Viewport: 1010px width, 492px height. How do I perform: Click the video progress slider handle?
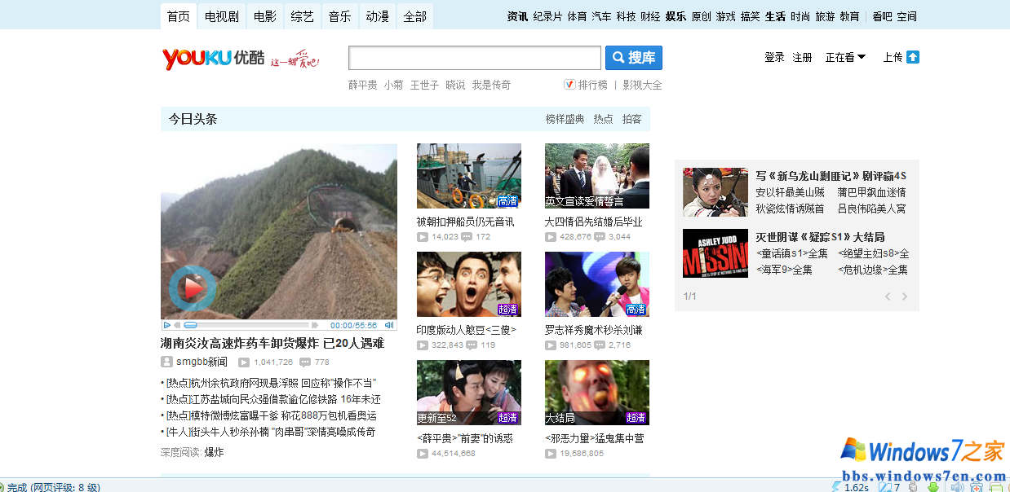coord(190,325)
